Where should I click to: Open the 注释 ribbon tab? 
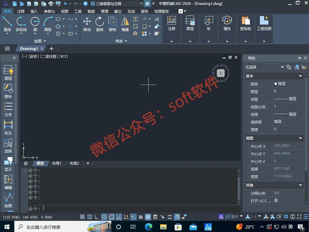(21, 12)
